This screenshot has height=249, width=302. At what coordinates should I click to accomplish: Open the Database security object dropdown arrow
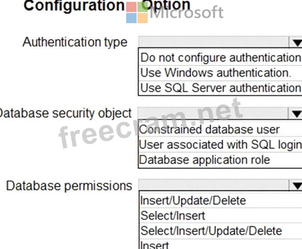click(x=295, y=114)
